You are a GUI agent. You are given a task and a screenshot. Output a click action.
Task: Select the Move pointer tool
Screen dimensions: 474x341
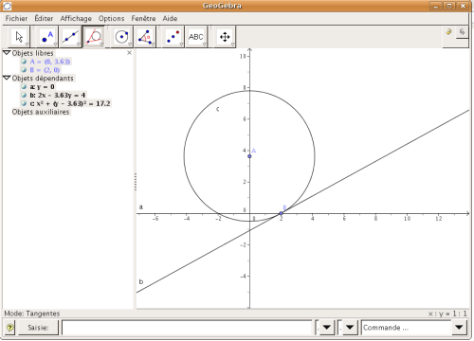19,37
